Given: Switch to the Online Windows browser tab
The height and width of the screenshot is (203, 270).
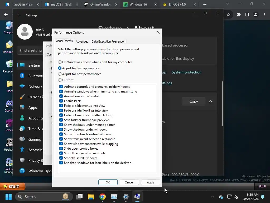Looking at the screenshot, I should tap(101, 4).
